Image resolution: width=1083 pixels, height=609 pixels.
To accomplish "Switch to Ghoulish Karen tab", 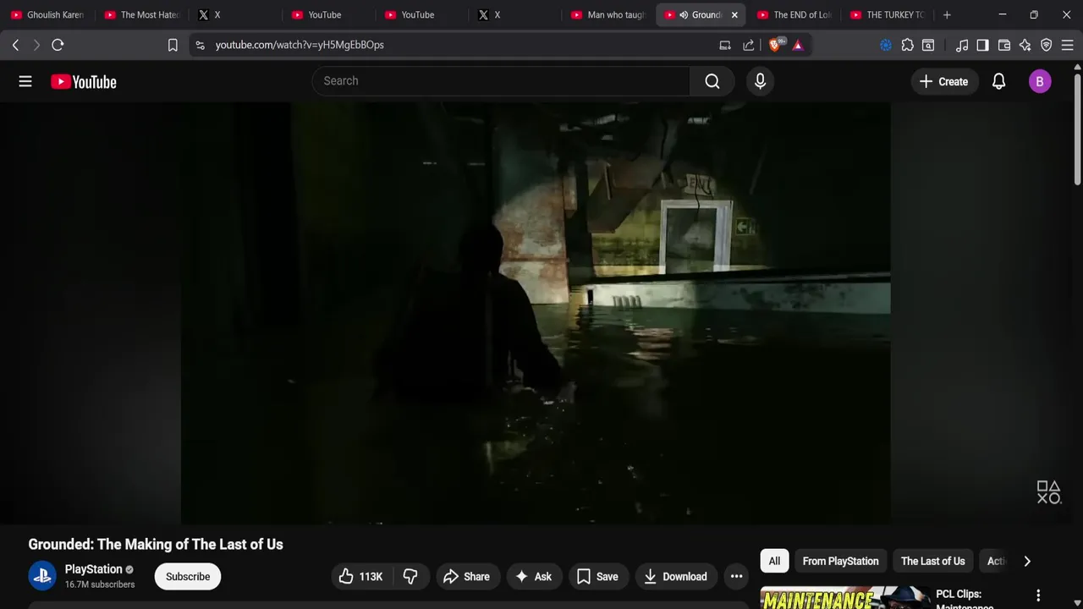I will pos(47,14).
